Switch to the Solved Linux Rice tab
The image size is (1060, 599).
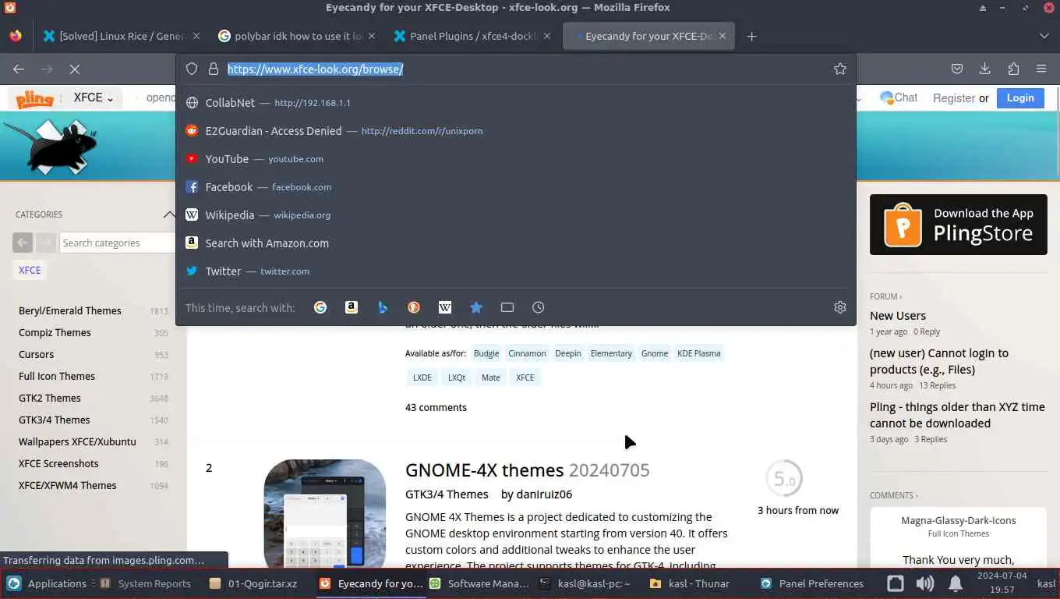121,36
